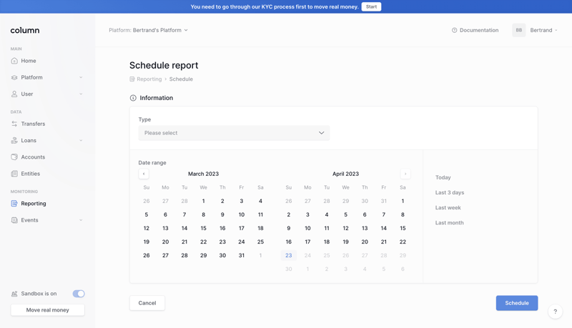Image resolution: width=572 pixels, height=328 pixels.
Task: Select the Last month preset
Action: (x=450, y=223)
